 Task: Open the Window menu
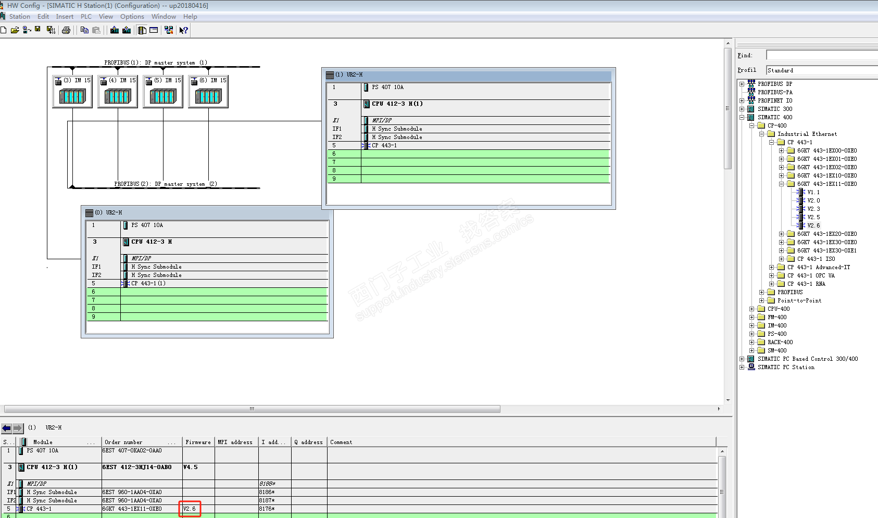coord(164,17)
